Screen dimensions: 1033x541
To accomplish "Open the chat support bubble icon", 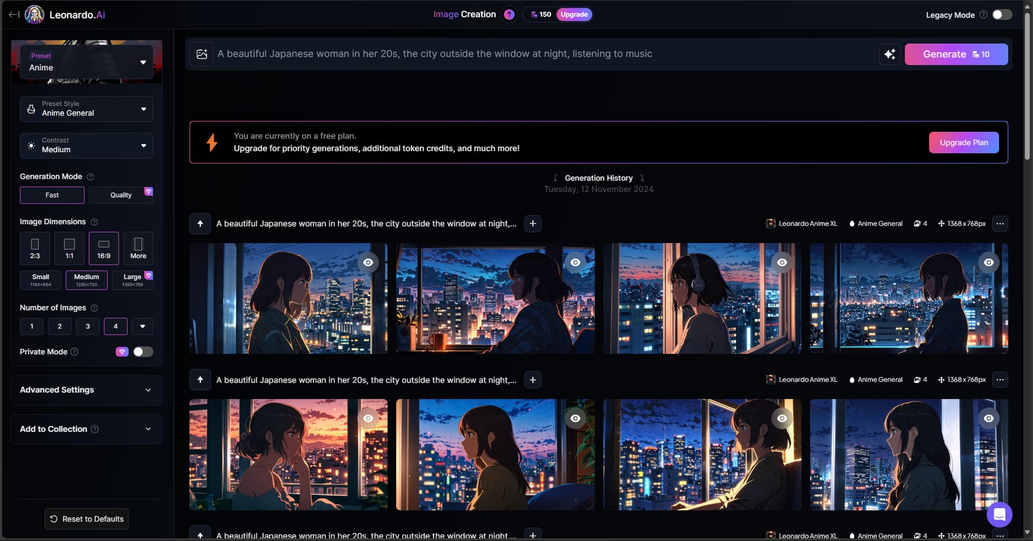I will point(999,515).
